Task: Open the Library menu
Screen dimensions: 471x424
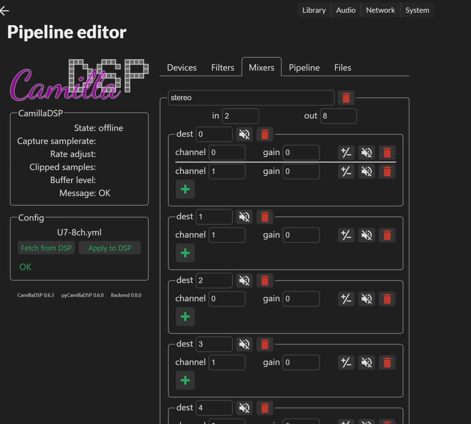Action: point(314,10)
